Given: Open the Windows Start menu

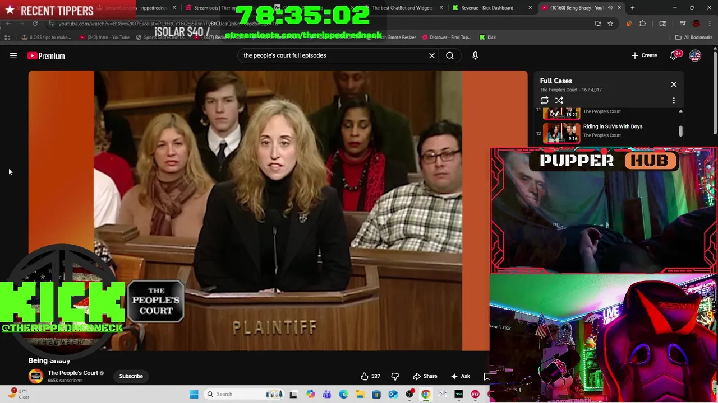Looking at the screenshot, I should (194, 394).
